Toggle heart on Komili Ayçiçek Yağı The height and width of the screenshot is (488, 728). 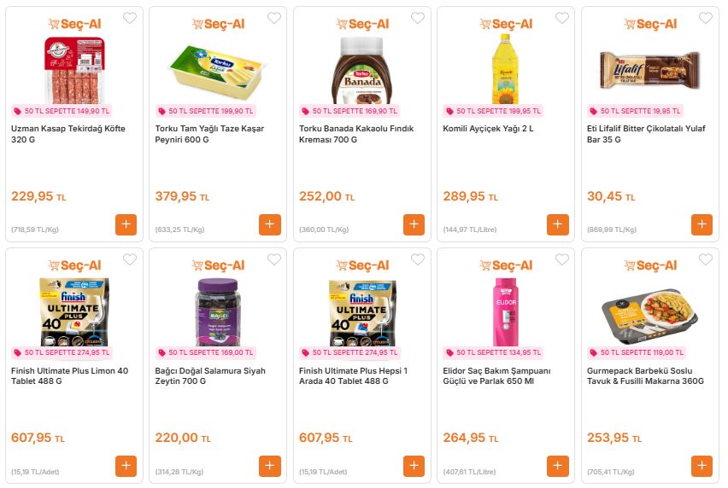561,19
